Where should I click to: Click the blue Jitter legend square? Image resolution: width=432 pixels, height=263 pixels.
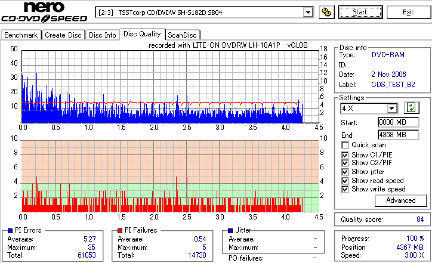click(x=230, y=231)
